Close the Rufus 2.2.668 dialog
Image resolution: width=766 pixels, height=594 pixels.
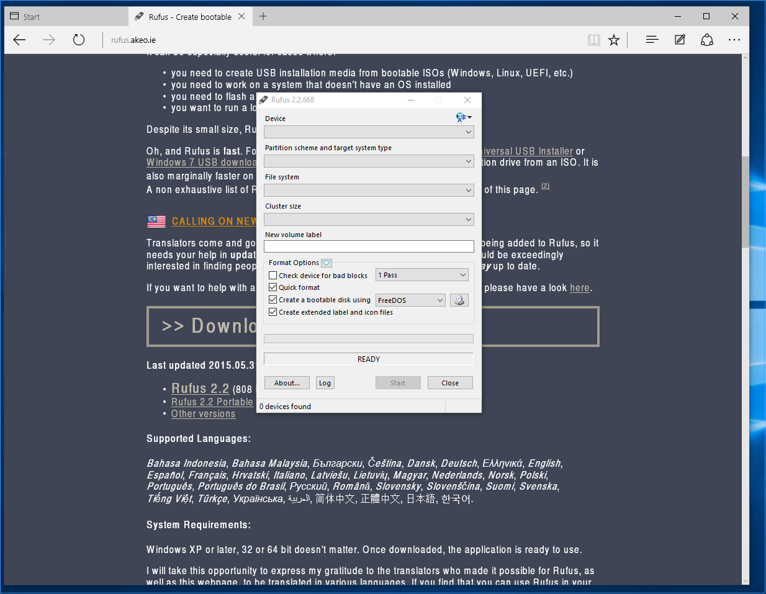467,100
